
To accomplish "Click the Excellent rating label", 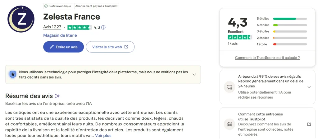I will (x=236, y=32).
